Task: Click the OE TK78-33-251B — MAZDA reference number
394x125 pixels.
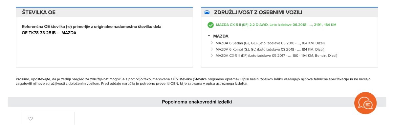Action: [49, 33]
